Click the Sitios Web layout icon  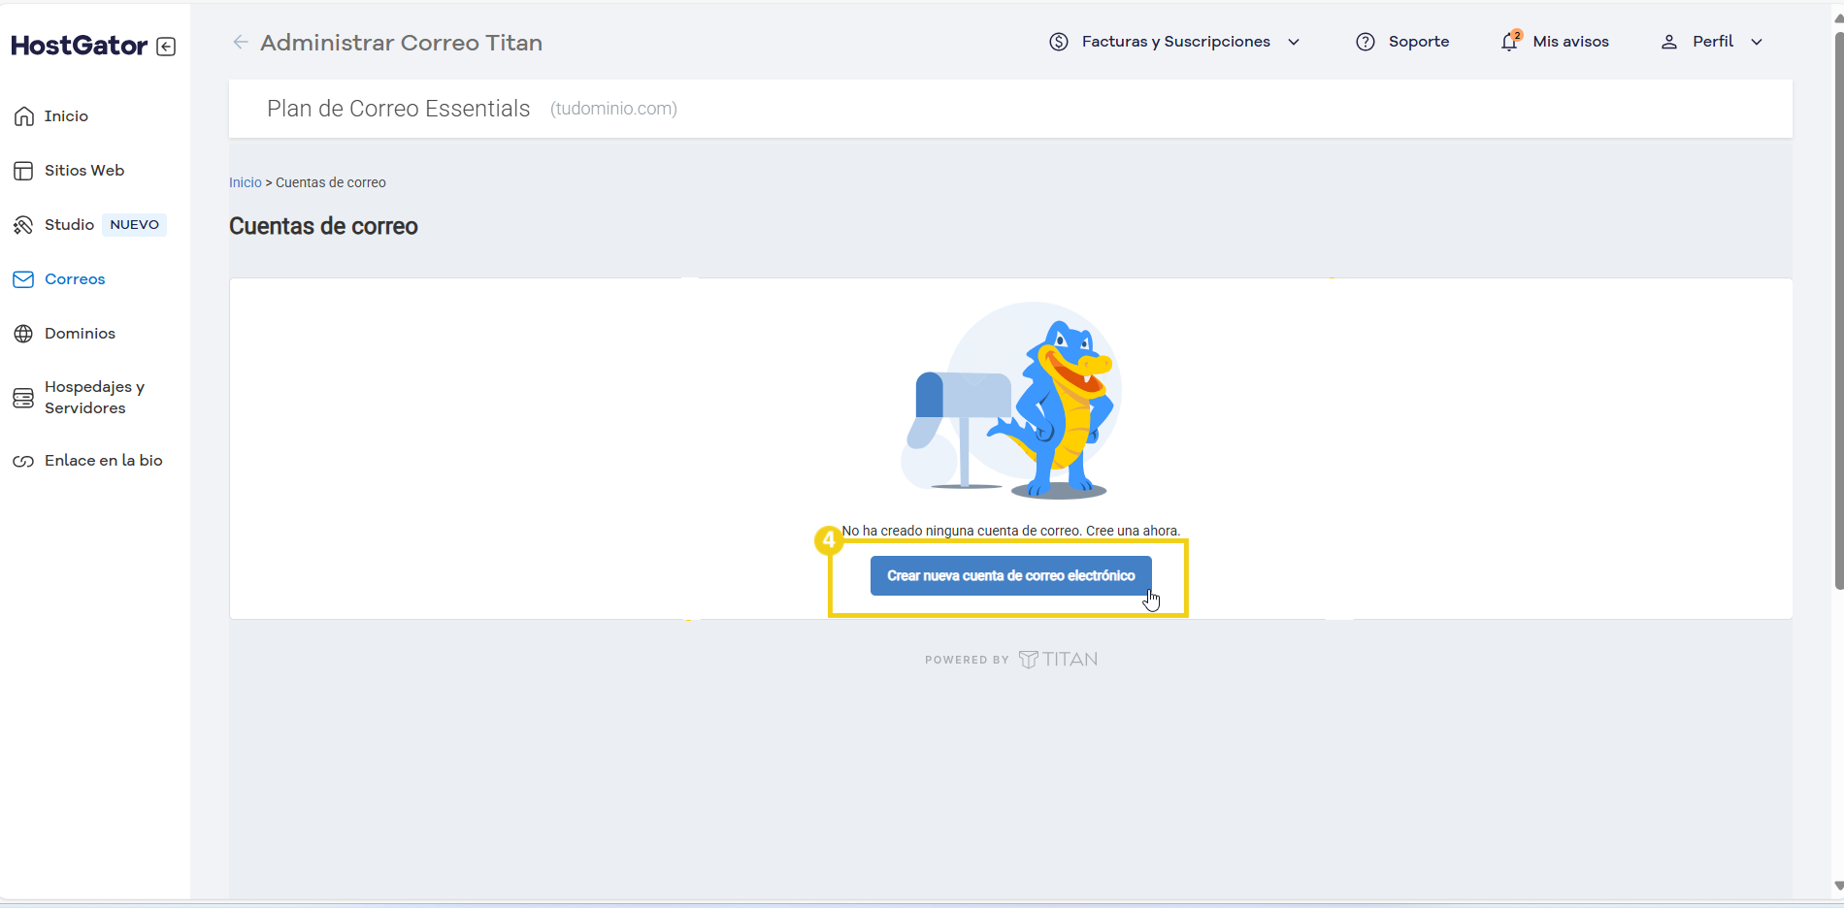click(24, 171)
